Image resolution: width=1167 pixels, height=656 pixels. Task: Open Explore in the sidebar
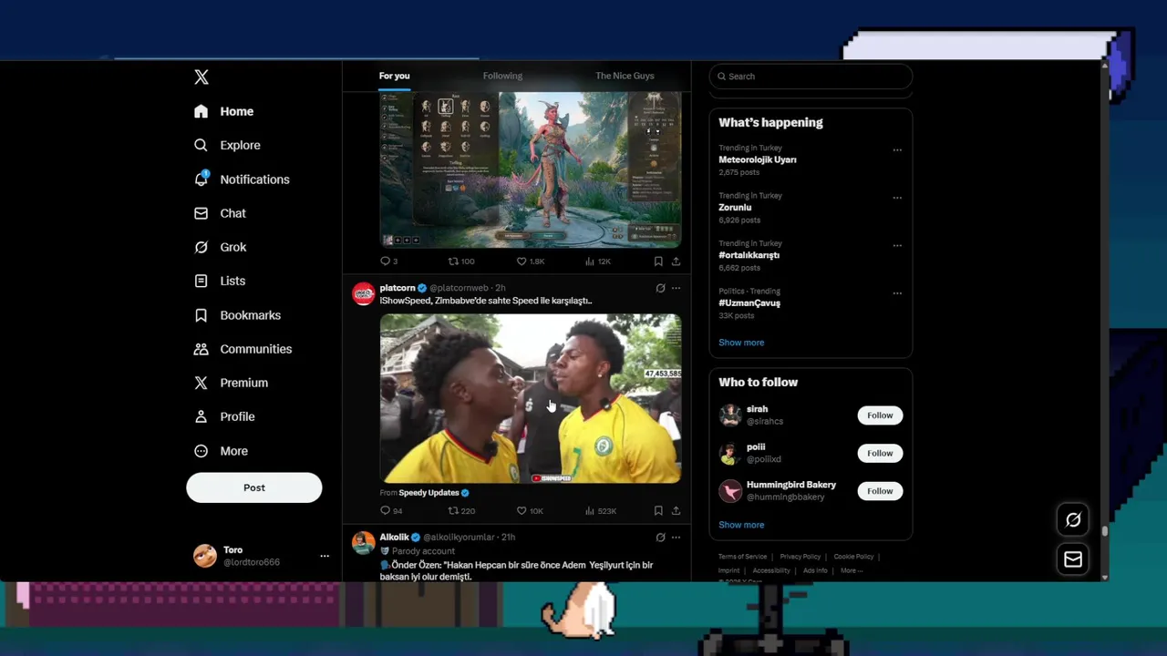[227, 145]
